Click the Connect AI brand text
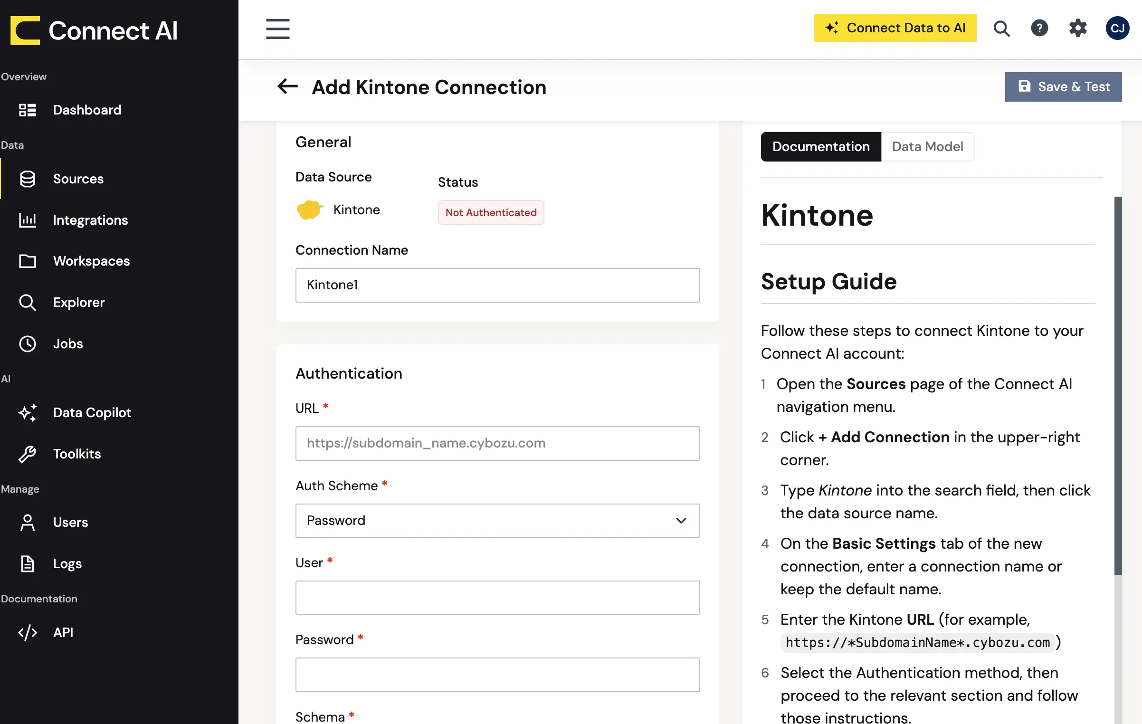This screenshot has width=1142, height=724. coord(113,31)
